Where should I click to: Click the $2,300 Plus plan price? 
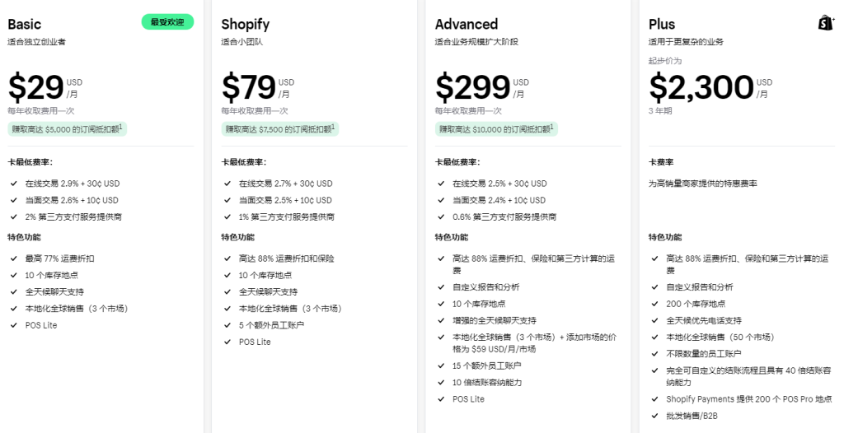[x=701, y=87]
